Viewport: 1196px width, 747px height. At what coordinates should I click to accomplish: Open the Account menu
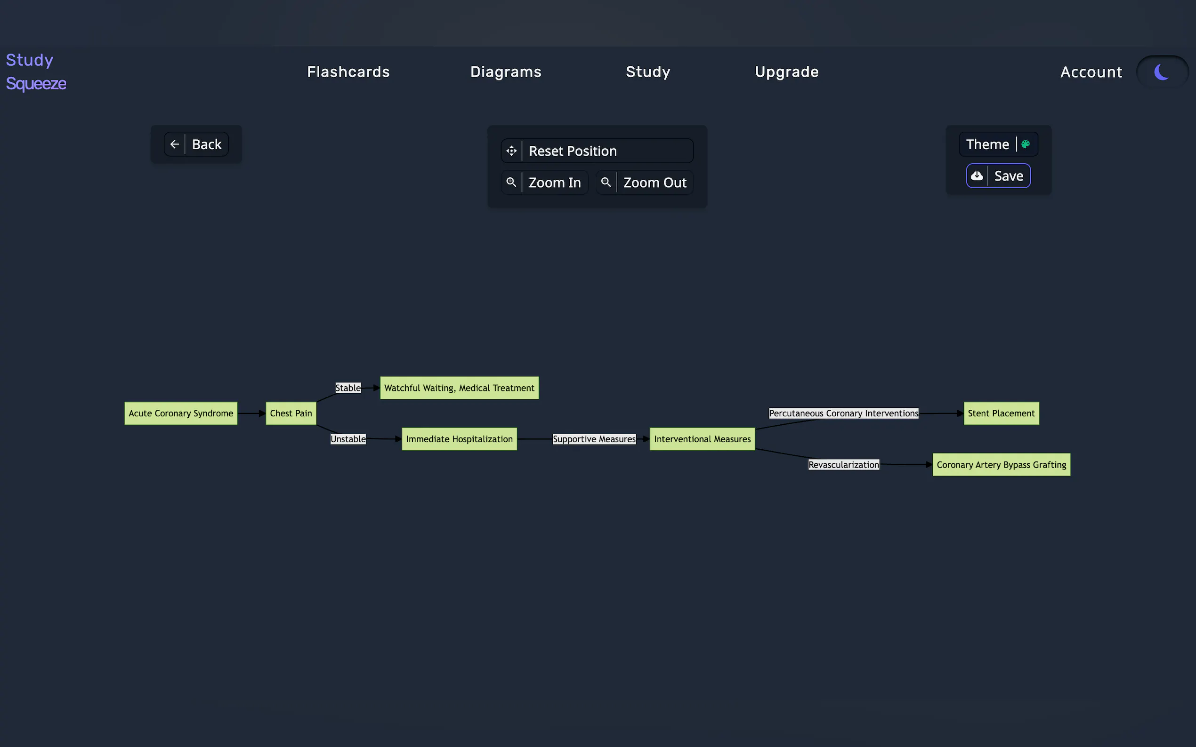tap(1091, 72)
